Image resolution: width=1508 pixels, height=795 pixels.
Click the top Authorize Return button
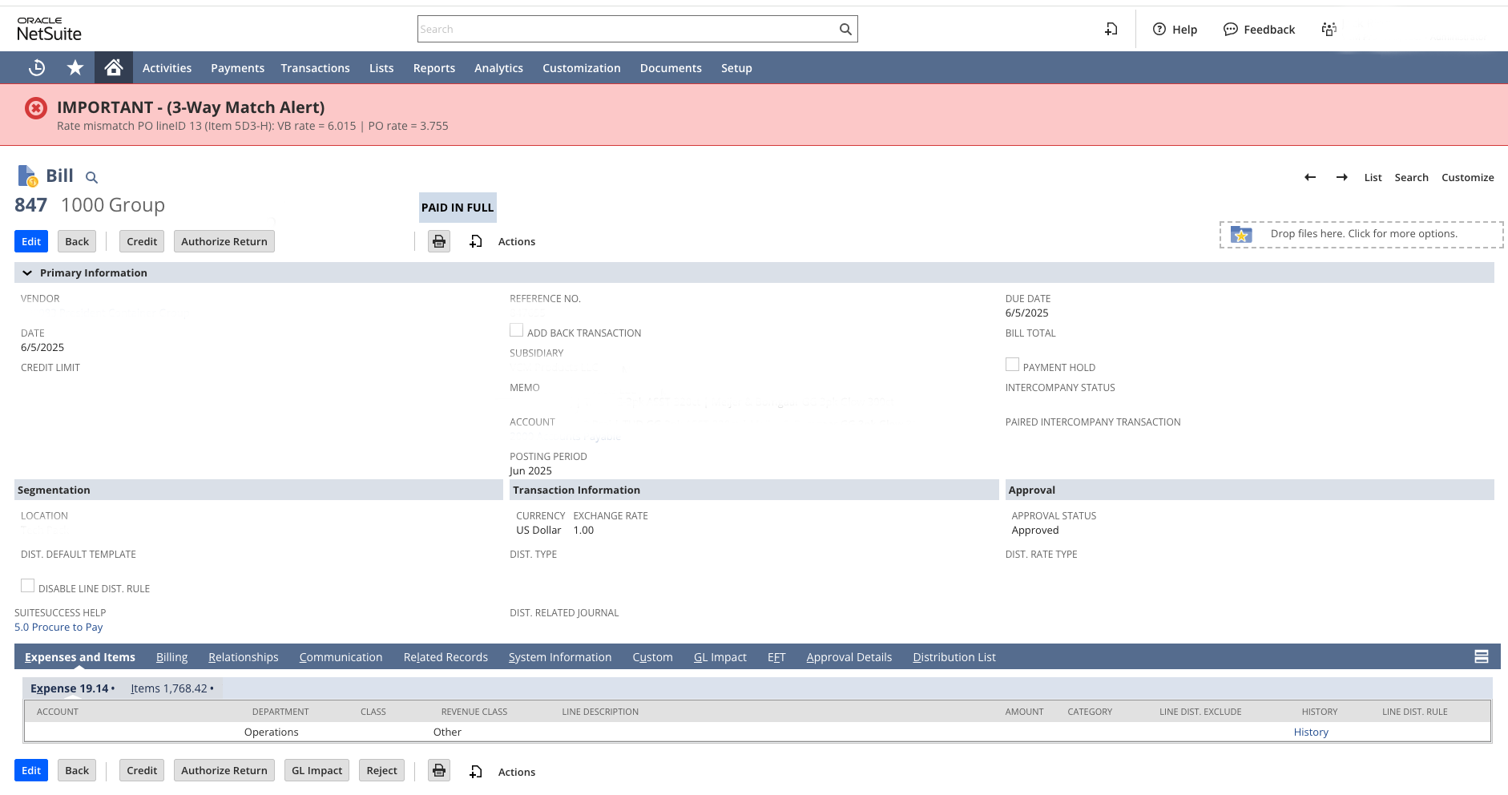point(224,241)
